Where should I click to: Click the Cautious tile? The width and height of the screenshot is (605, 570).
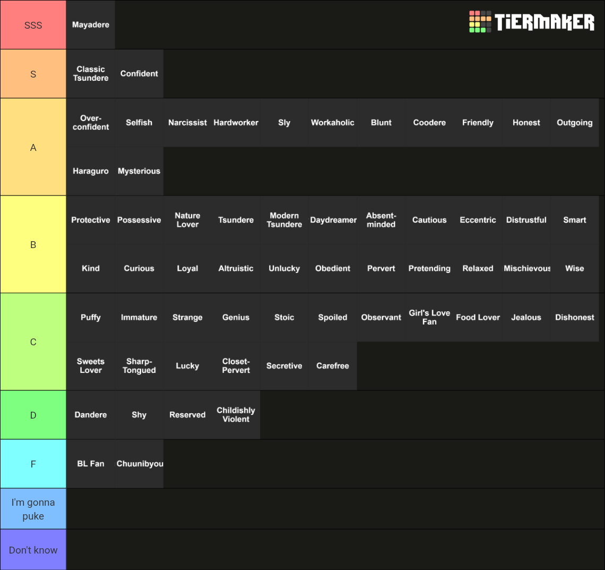point(429,220)
